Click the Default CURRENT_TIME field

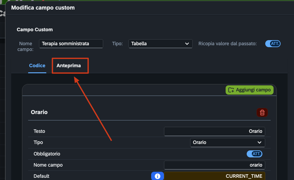point(214,176)
